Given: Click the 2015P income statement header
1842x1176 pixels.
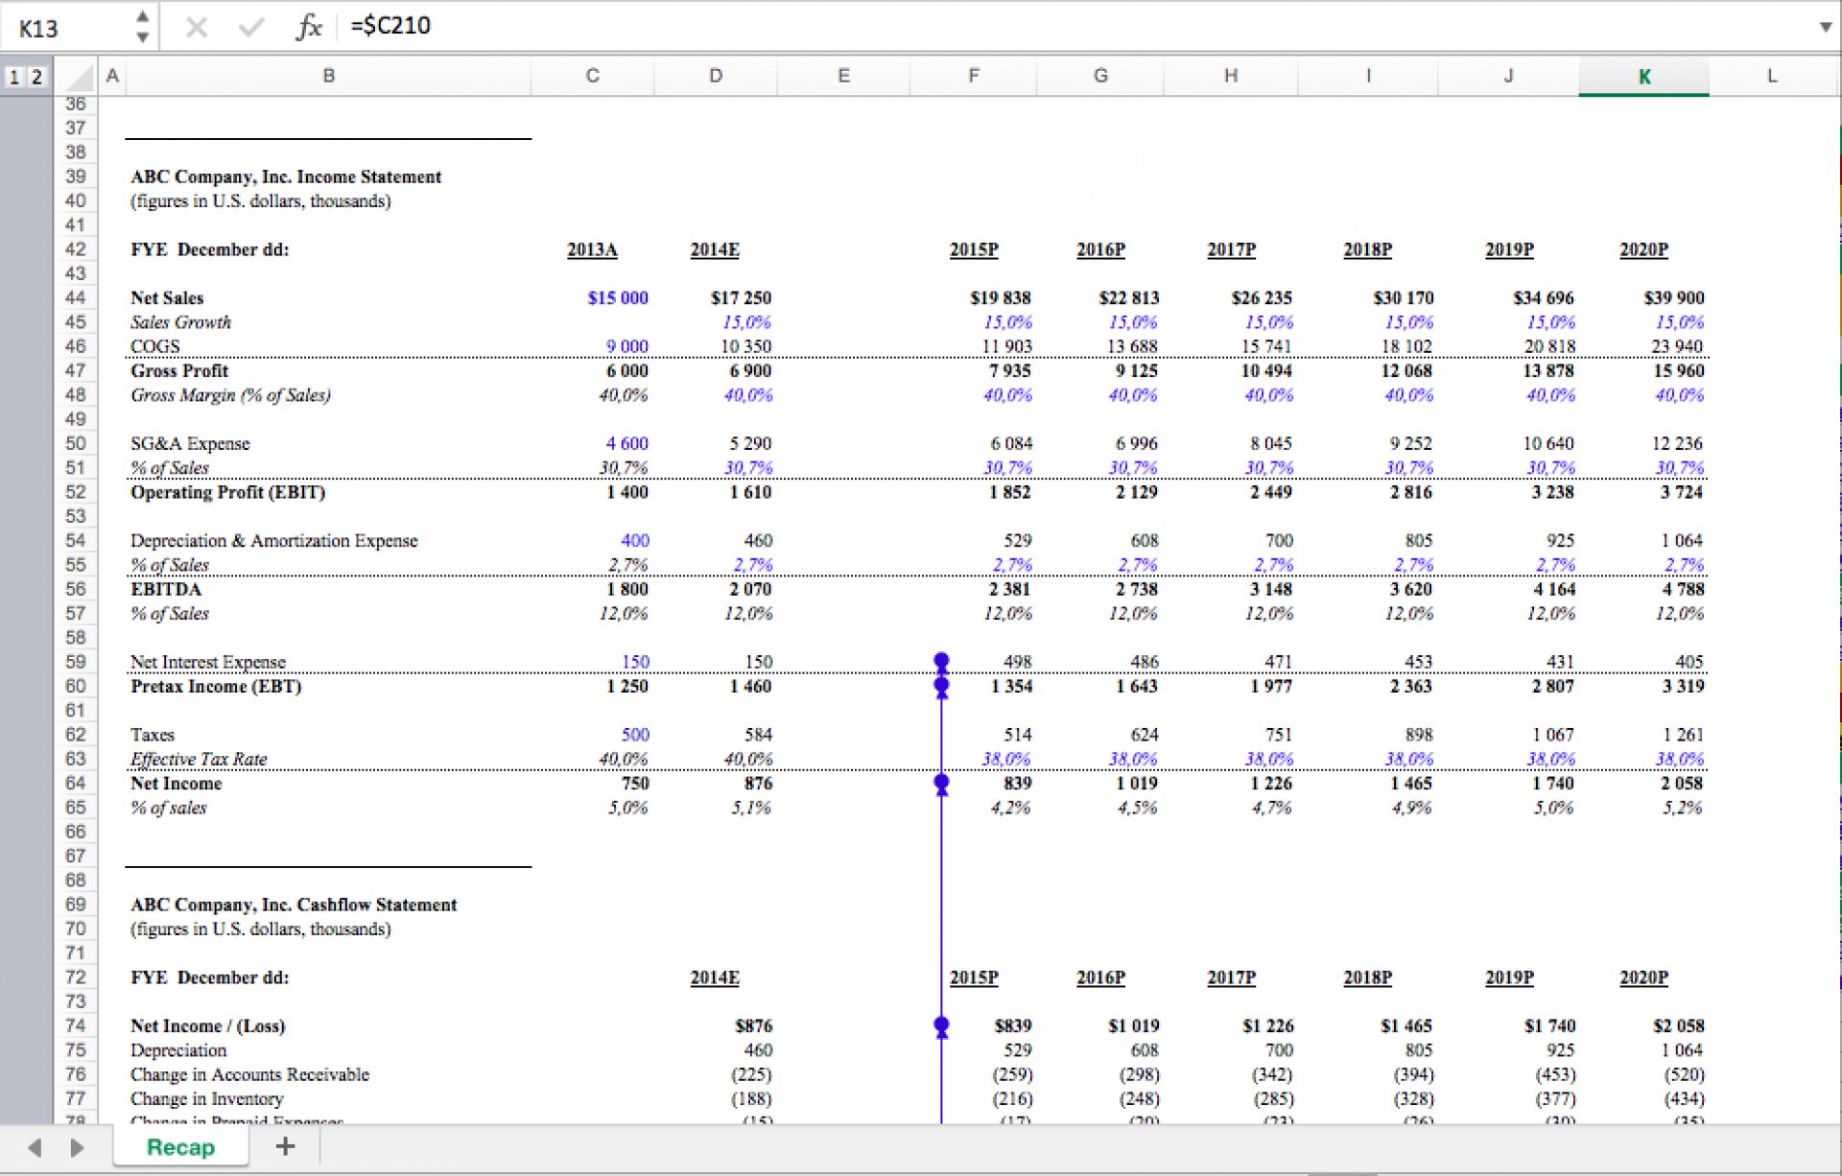Looking at the screenshot, I should coord(974,249).
